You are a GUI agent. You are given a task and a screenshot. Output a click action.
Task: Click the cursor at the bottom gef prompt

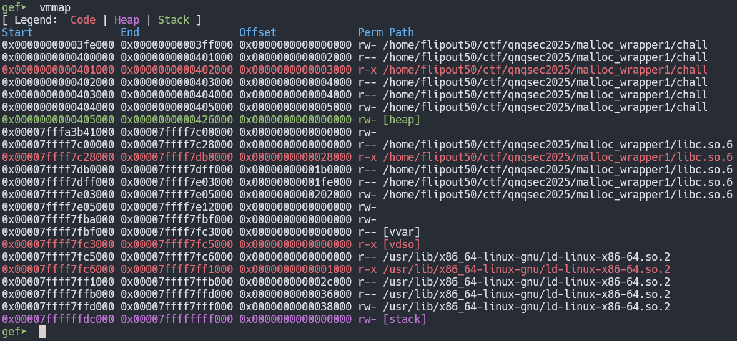pos(42,332)
